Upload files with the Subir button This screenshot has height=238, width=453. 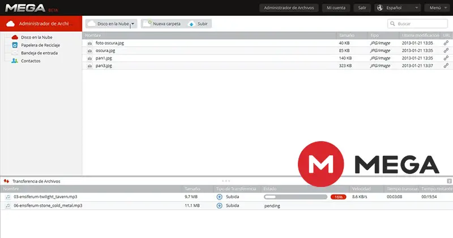pos(198,24)
